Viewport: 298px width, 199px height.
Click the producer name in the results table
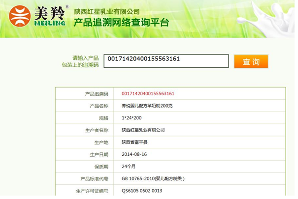pos(143,130)
